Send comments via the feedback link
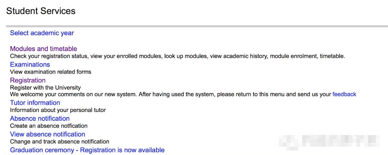The width and height of the screenshot is (388, 155). (x=344, y=95)
